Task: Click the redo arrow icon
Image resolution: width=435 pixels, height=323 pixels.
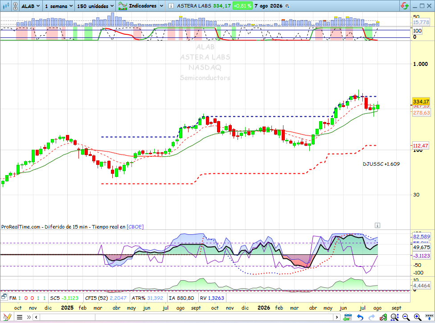Action: tap(371, 317)
